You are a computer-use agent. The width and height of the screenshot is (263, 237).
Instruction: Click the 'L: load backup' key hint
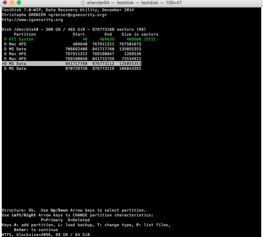click(76, 225)
